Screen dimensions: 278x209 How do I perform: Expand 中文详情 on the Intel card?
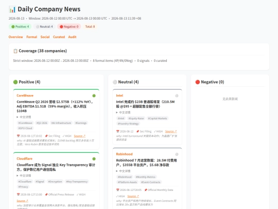click(x=123, y=112)
